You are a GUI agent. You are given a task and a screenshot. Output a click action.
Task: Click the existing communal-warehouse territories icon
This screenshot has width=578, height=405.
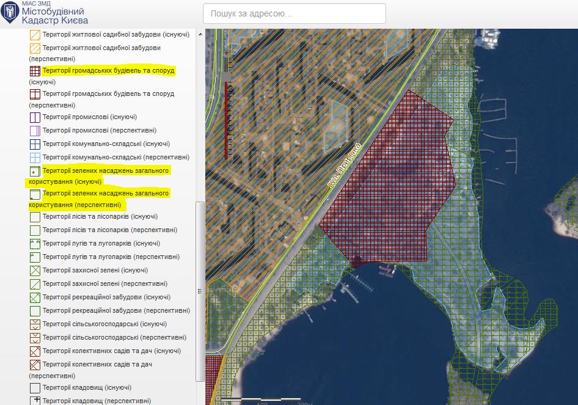pos(35,144)
